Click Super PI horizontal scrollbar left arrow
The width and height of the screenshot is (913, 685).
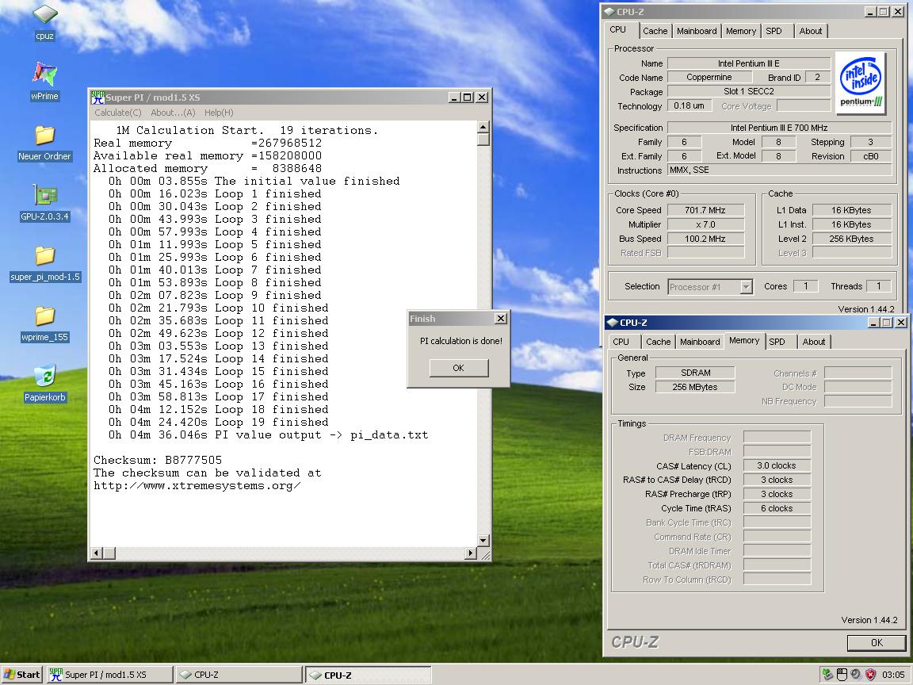[x=97, y=553]
